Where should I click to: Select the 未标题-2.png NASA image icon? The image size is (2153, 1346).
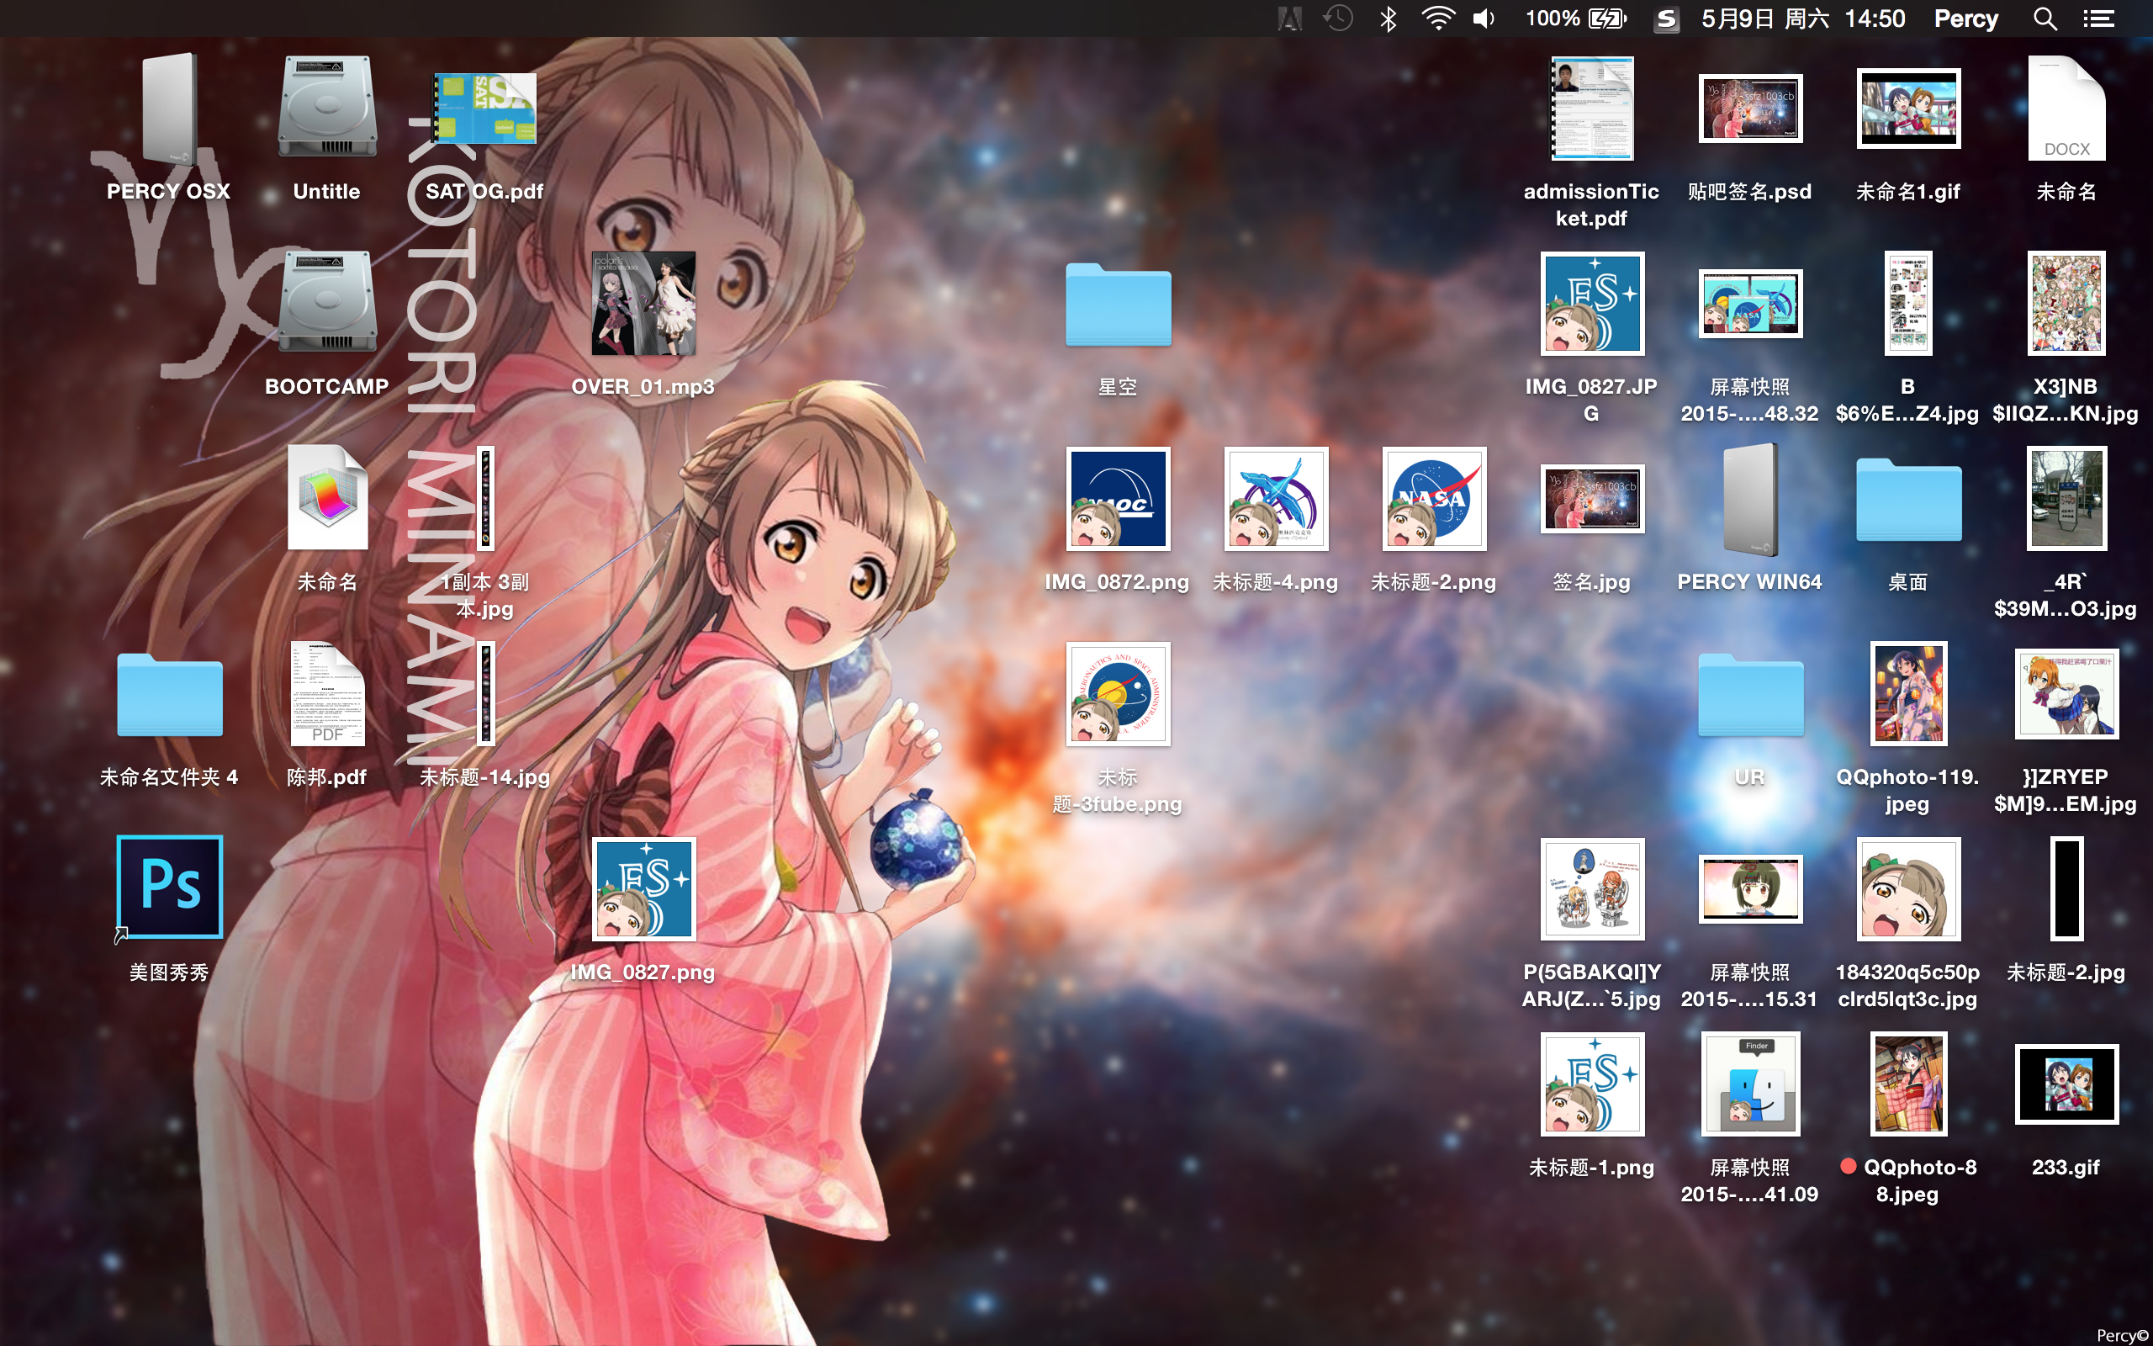(1433, 499)
